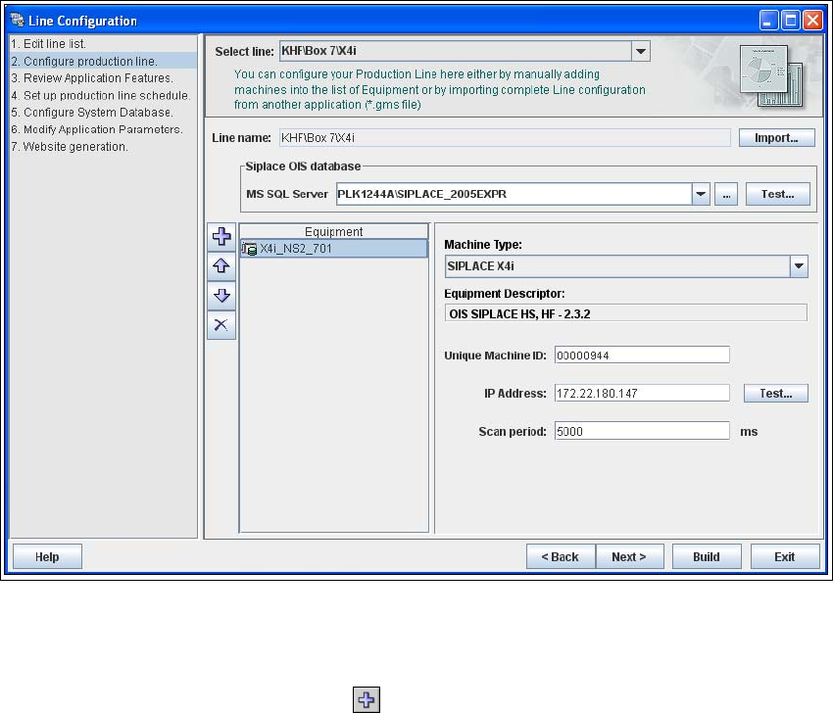
Task: Delete equipment using the X icon
Action: pos(221,325)
